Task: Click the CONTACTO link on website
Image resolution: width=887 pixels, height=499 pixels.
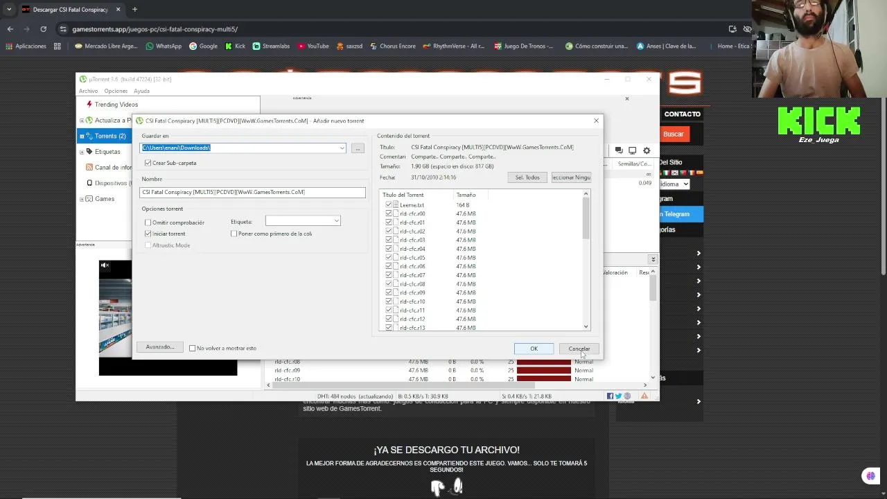Action: [682, 114]
